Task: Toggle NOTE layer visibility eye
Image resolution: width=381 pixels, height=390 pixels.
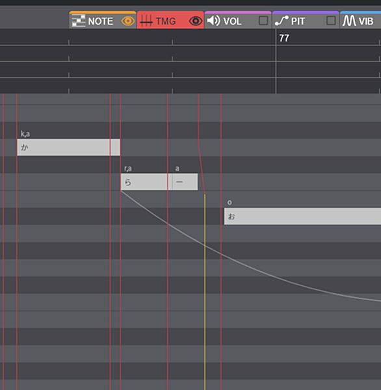Action: point(127,21)
